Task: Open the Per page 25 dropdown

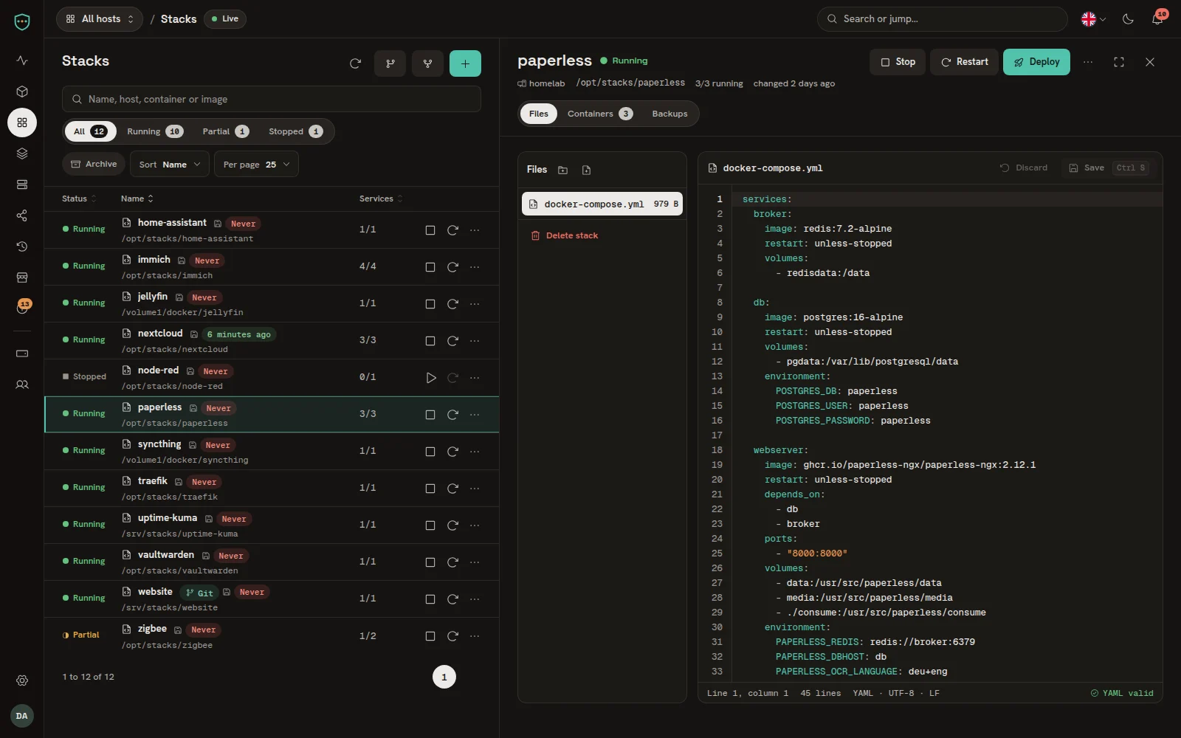Action: tap(256, 165)
